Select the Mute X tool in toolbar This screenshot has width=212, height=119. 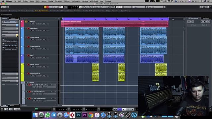[x=95, y=7]
